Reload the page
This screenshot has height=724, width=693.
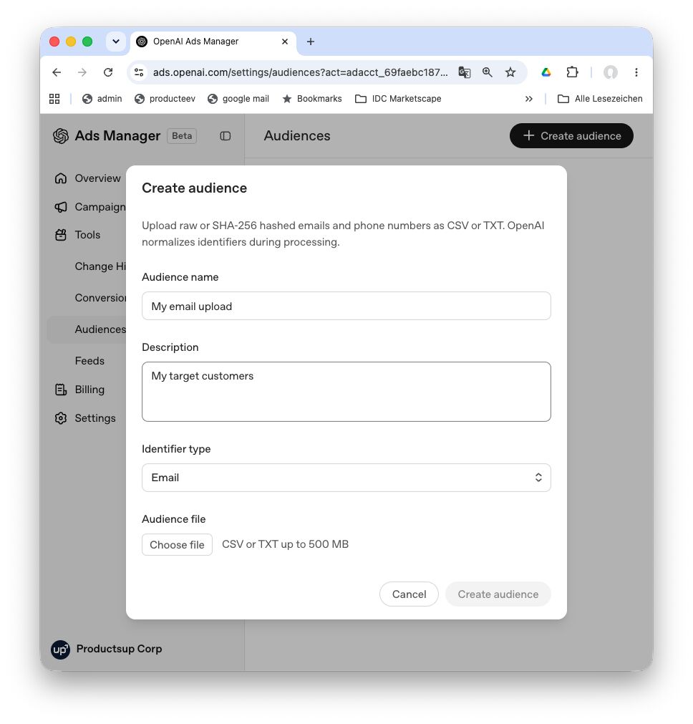coord(108,72)
